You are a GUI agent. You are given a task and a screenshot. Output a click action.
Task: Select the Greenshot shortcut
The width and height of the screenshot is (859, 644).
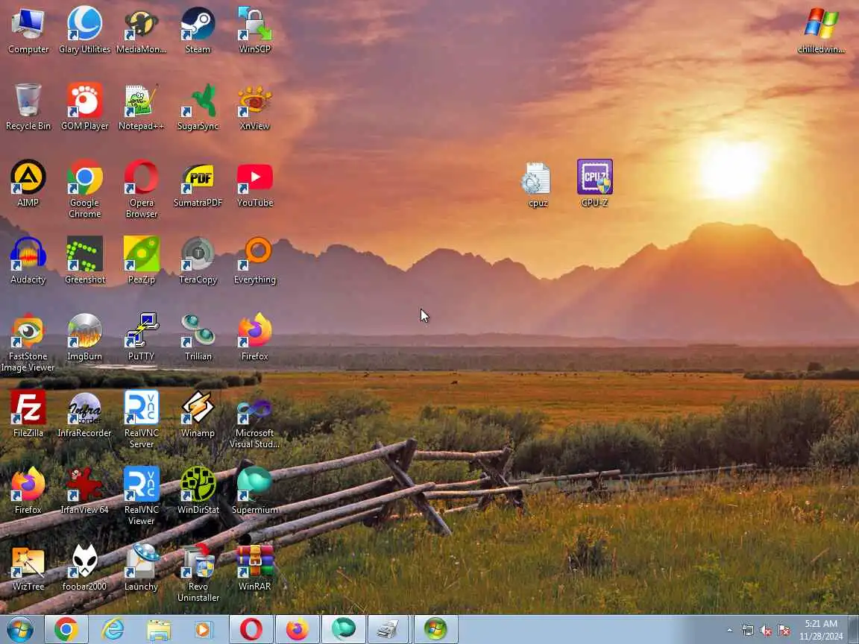tap(84, 261)
